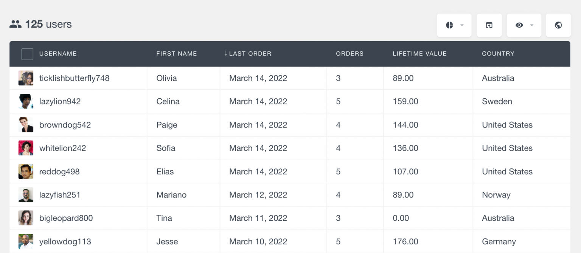
Task: Click browndog542 avatar thumbnail
Action: pyautogui.click(x=26, y=125)
